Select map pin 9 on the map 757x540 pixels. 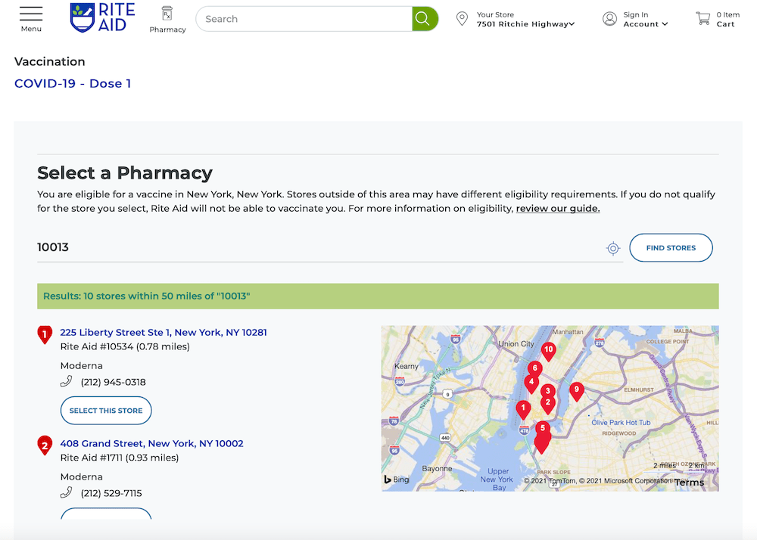tap(576, 392)
